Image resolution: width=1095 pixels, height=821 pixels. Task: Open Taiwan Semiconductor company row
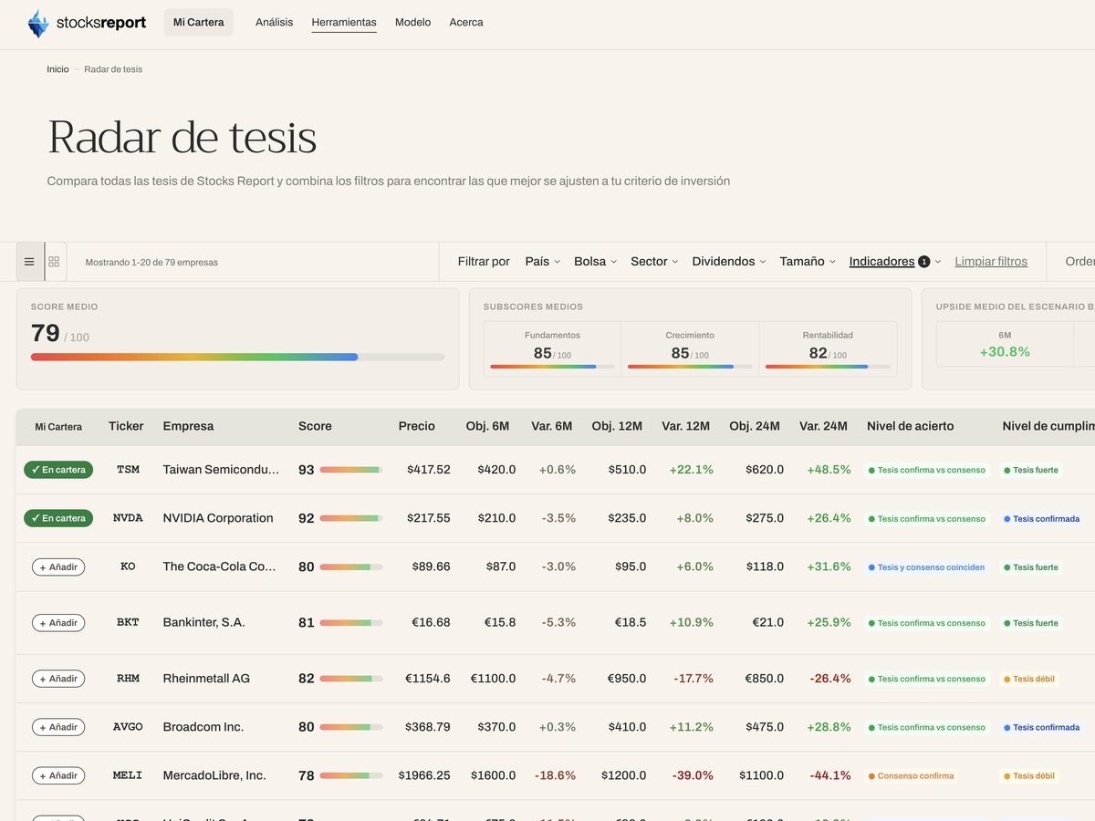[221, 470]
